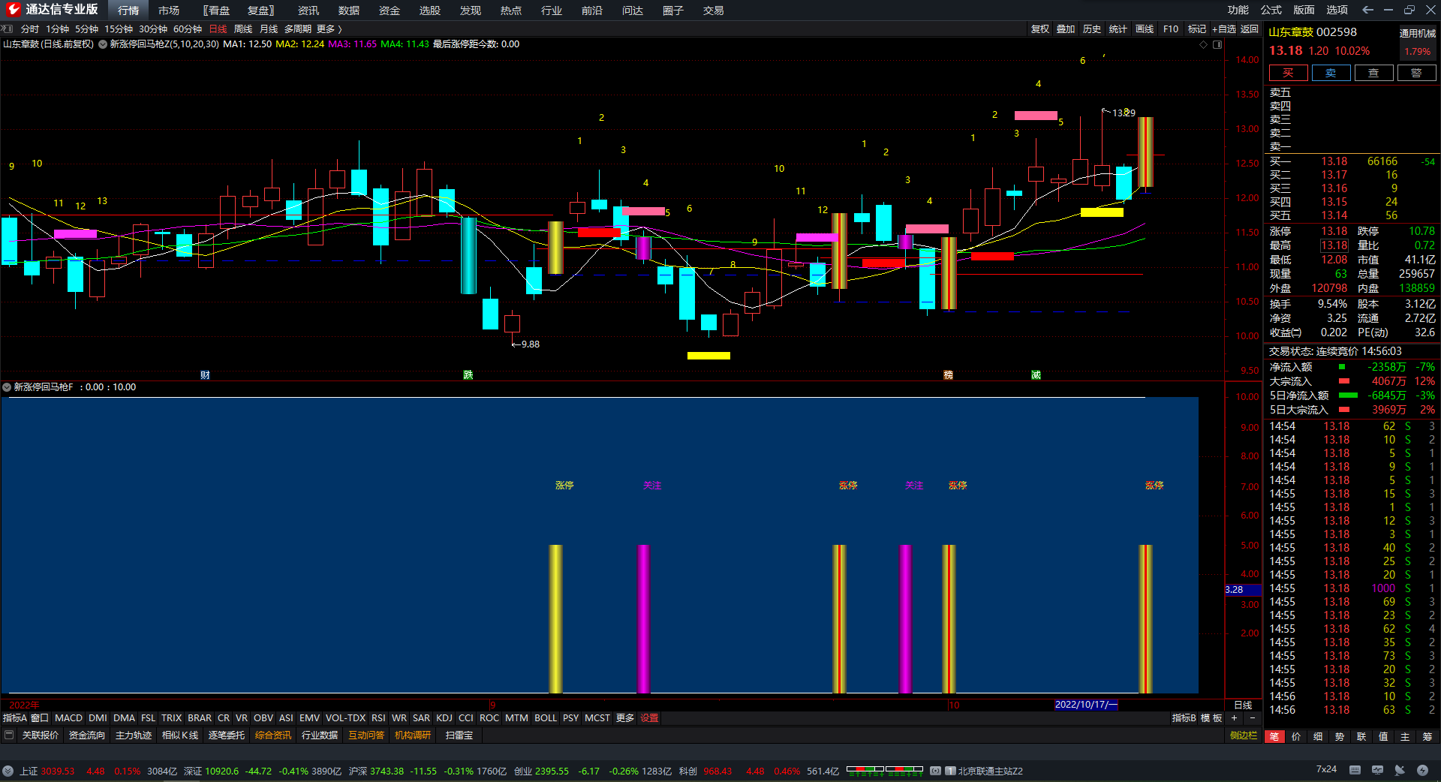Click the market breadth bar icon in status bar
The height and width of the screenshot is (782, 1441).
(x=885, y=770)
